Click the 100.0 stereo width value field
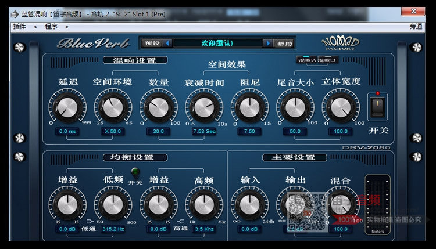 pos(341,131)
